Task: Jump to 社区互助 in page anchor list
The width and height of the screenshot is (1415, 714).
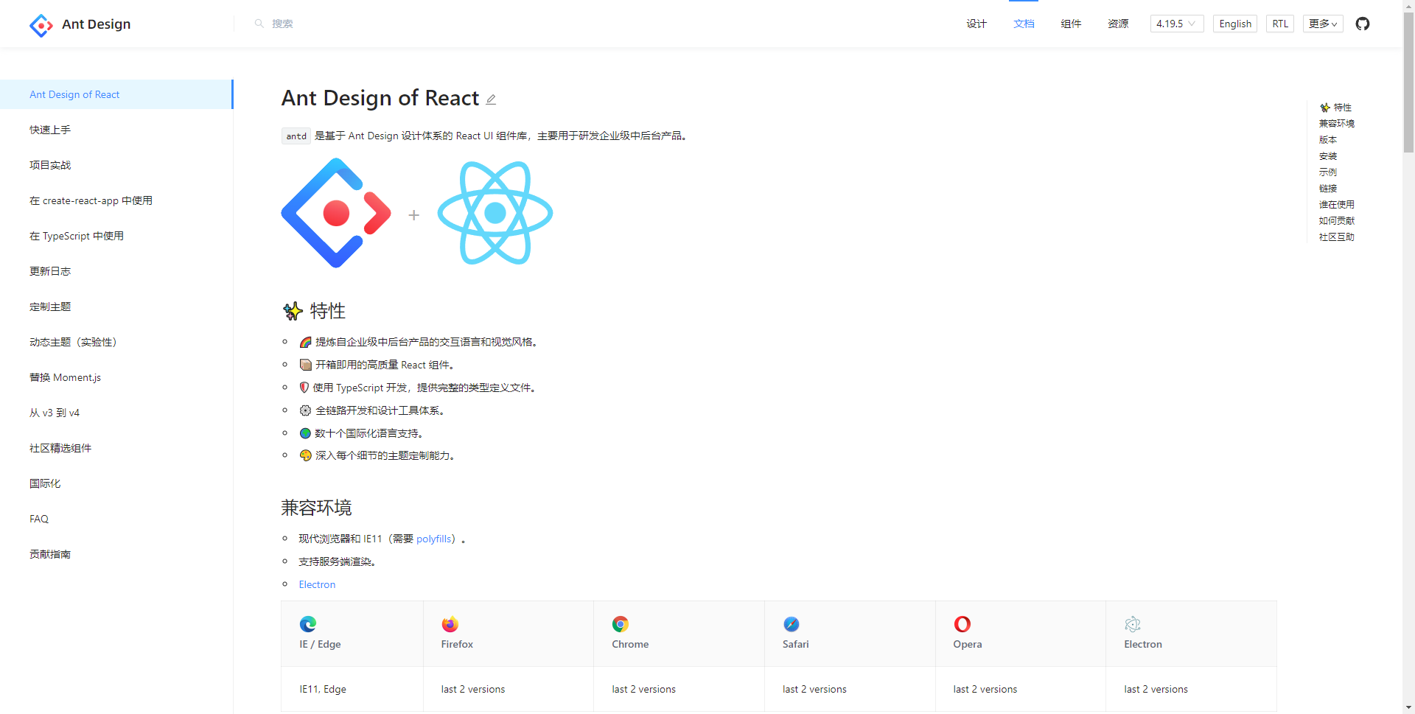Action: point(1337,237)
